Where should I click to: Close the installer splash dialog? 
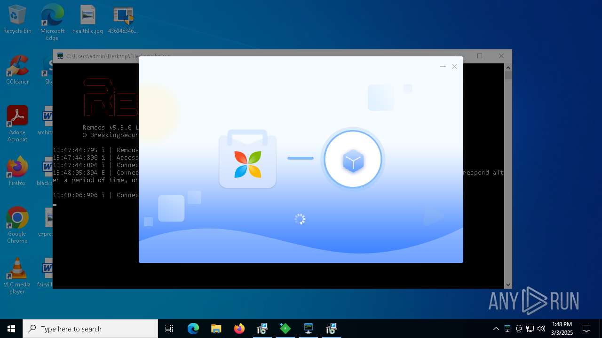(454, 67)
